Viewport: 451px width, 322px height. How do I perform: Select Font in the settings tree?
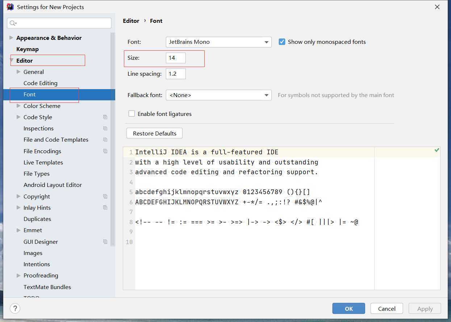click(30, 95)
